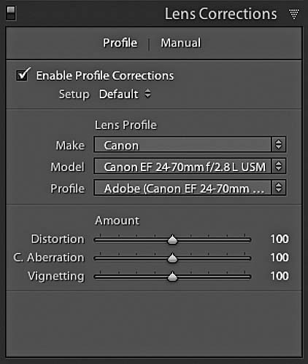Uncheck Enable Profile Corrections checkbox
The height and width of the screenshot is (364, 308).
(23, 74)
